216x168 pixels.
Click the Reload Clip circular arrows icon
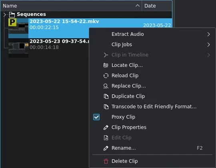coord(106,76)
